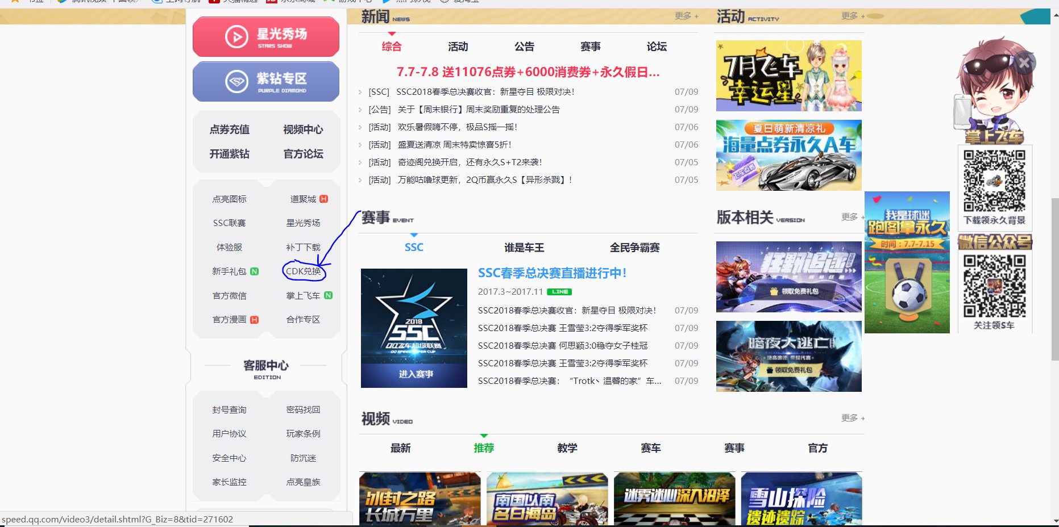This screenshot has width=1059, height=527.
Task: Expand 更多+ beside the 视频 section
Action: (852, 418)
